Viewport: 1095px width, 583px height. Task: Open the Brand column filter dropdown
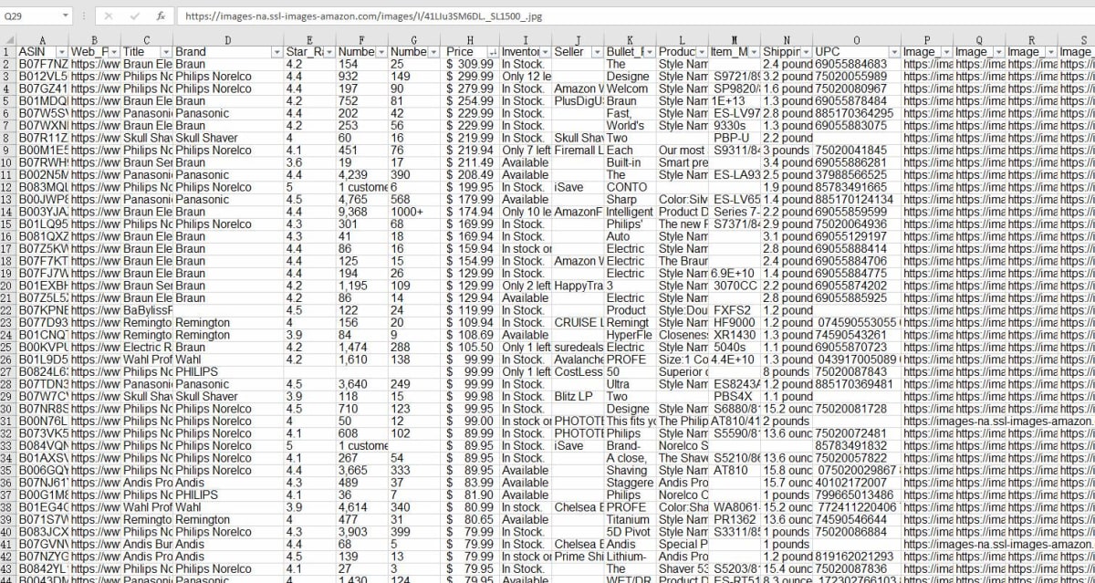coord(276,52)
